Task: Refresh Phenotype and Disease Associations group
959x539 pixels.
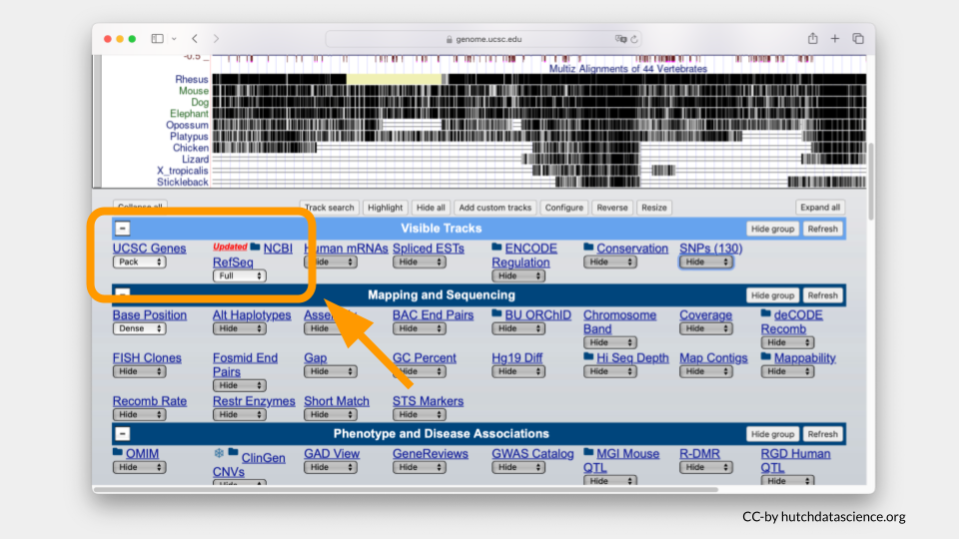Action: [x=822, y=434]
